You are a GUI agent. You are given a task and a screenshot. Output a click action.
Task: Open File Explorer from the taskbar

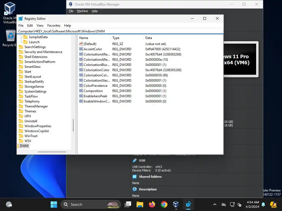pos(140,204)
